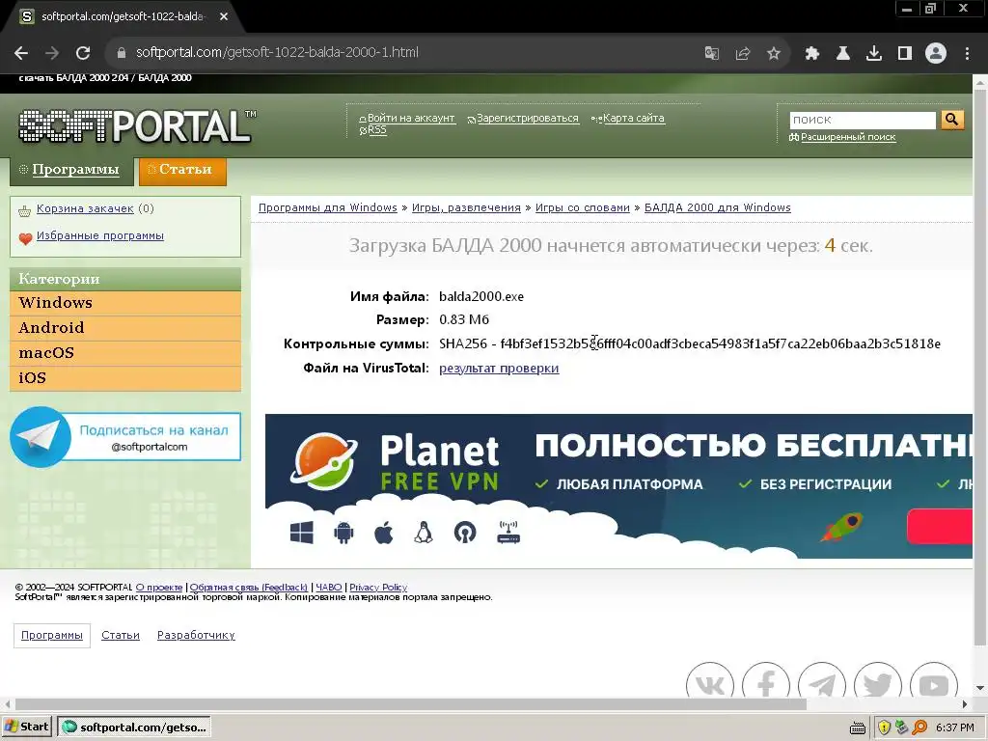The height and width of the screenshot is (741, 988).
Task: Click the address bar URL field
Action: (403, 53)
